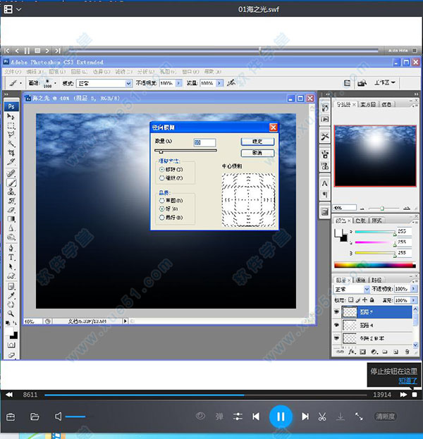
Task: Select Best quality radio button
Action: tap(161, 218)
